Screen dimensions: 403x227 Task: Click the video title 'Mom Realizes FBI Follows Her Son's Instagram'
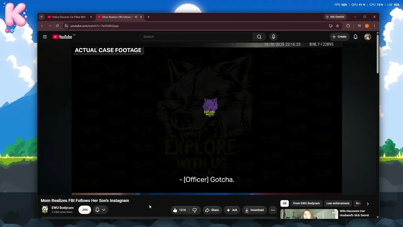[x=85, y=201]
